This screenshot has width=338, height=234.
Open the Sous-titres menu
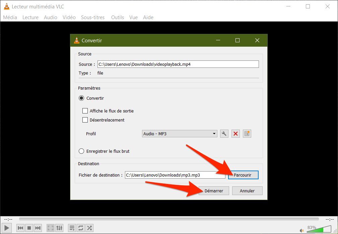(93, 17)
